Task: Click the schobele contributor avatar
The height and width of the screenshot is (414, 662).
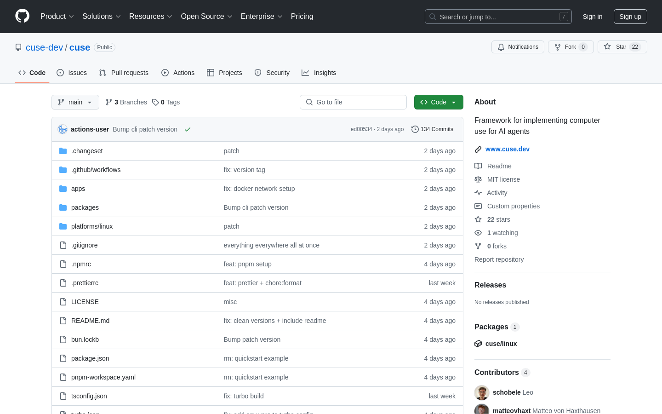Action: tap(482, 392)
